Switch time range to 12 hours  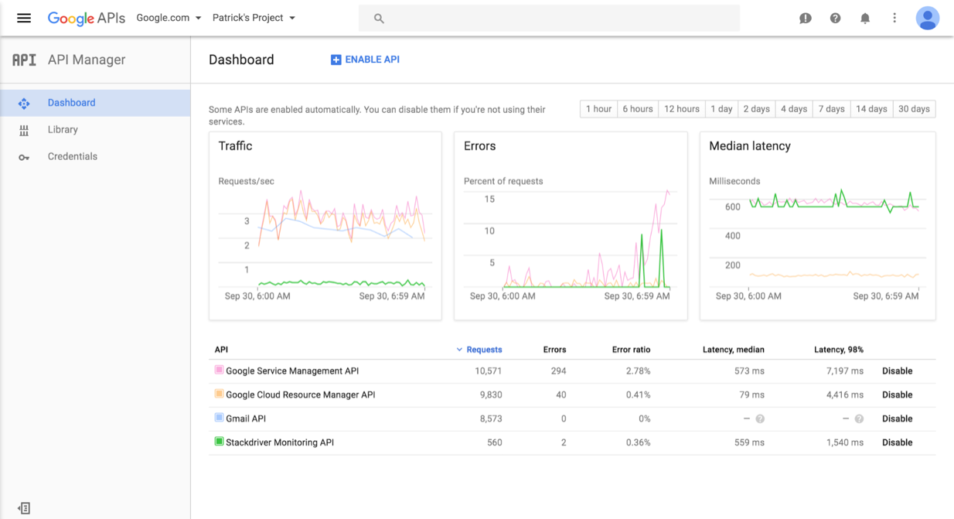[x=682, y=109]
